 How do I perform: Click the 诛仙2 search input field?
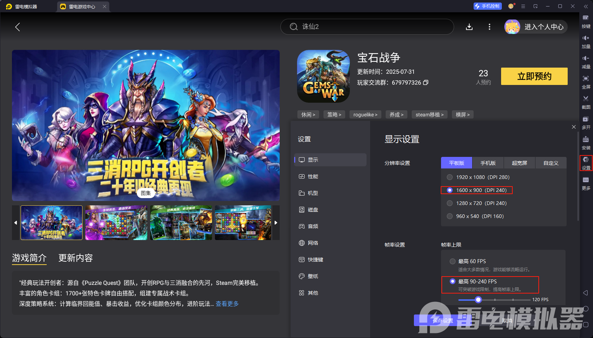tap(367, 26)
